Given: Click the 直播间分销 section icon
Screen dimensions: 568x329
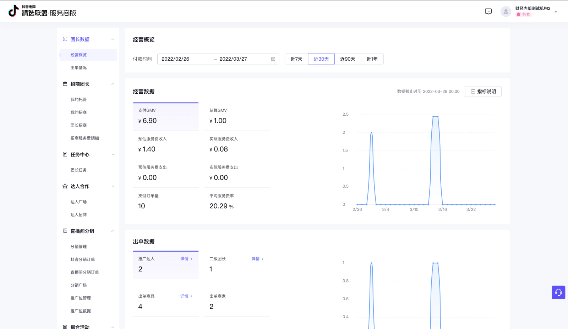Looking at the screenshot, I should click(x=65, y=231).
